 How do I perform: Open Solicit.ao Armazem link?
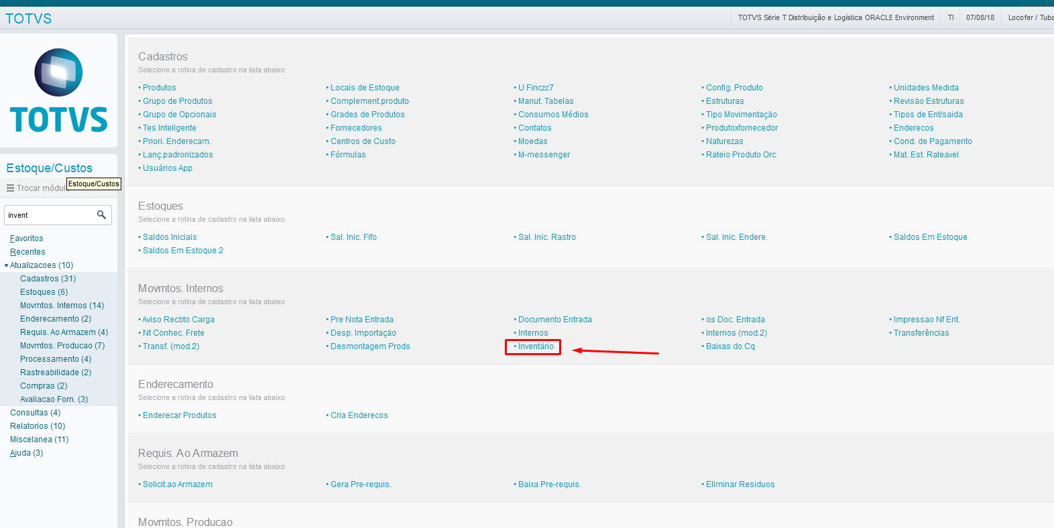[178, 484]
